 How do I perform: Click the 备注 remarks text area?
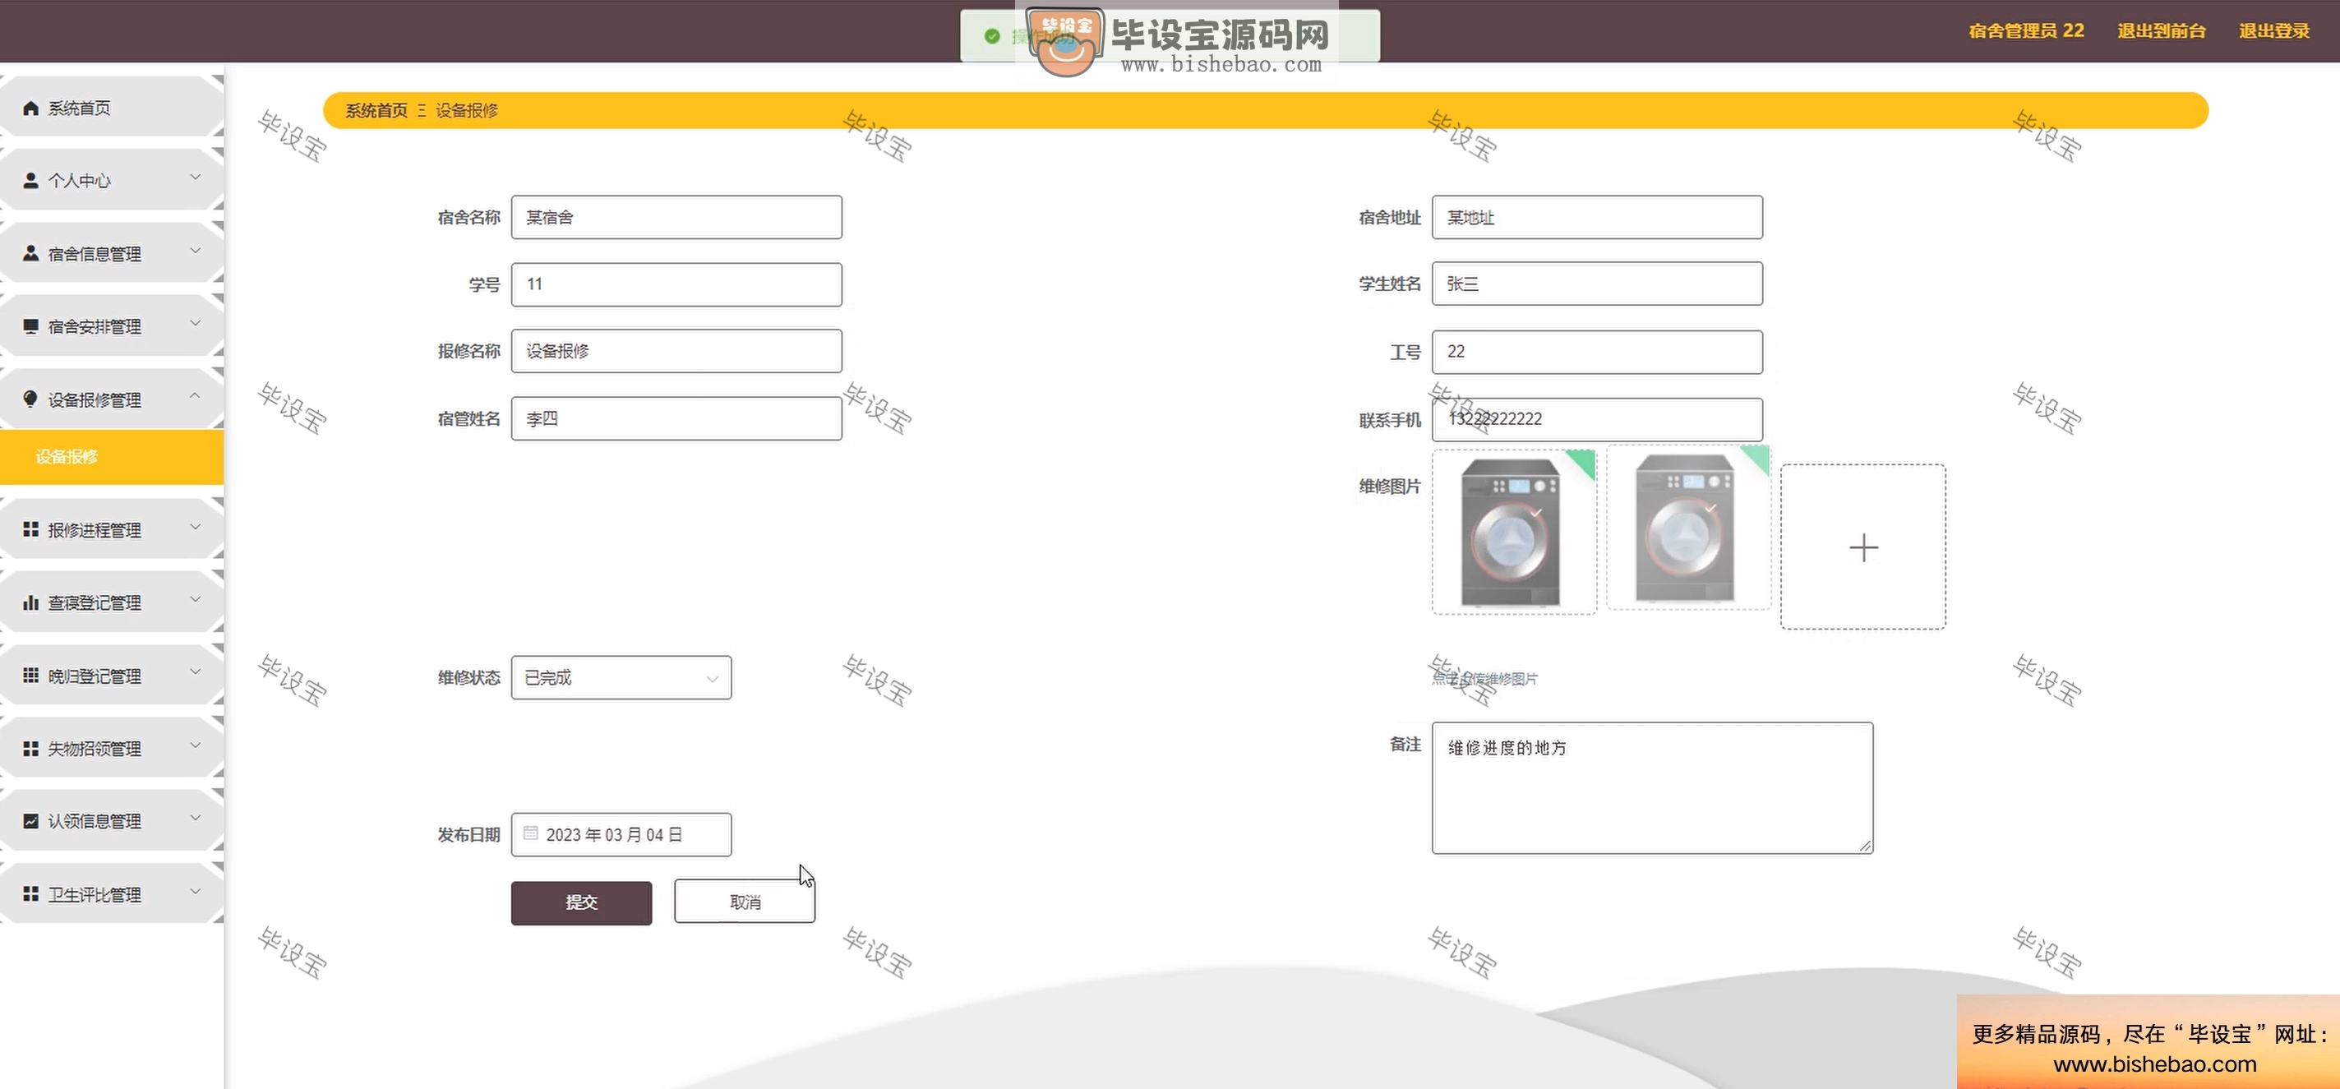tap(1652, 787)
